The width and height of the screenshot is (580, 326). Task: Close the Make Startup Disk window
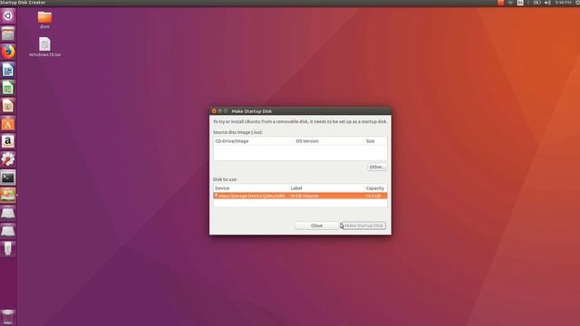[214, 110]
